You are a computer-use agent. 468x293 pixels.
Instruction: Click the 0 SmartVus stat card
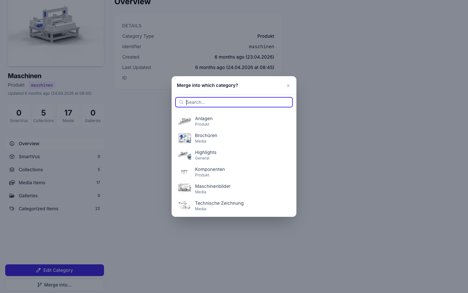(x=19, y=116)
